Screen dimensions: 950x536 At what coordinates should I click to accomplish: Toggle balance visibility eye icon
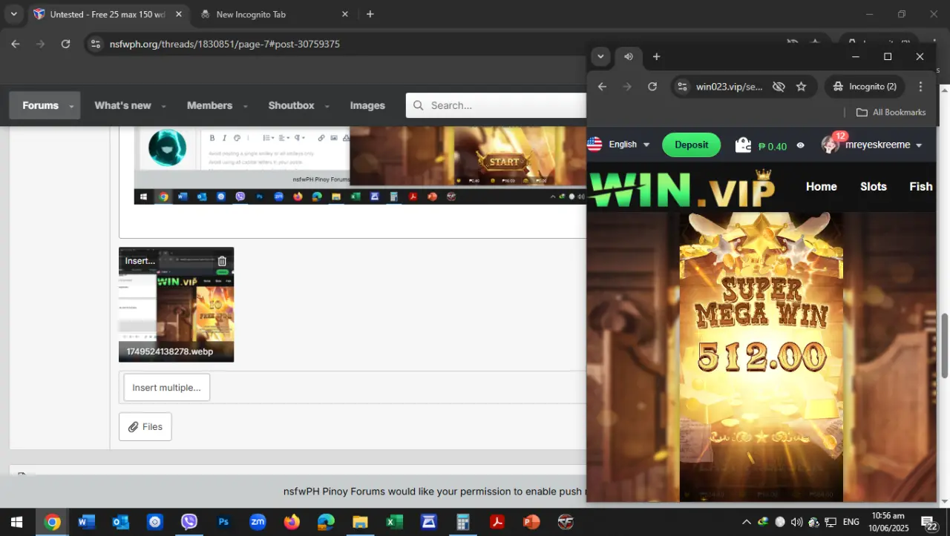tap(800, 145)
